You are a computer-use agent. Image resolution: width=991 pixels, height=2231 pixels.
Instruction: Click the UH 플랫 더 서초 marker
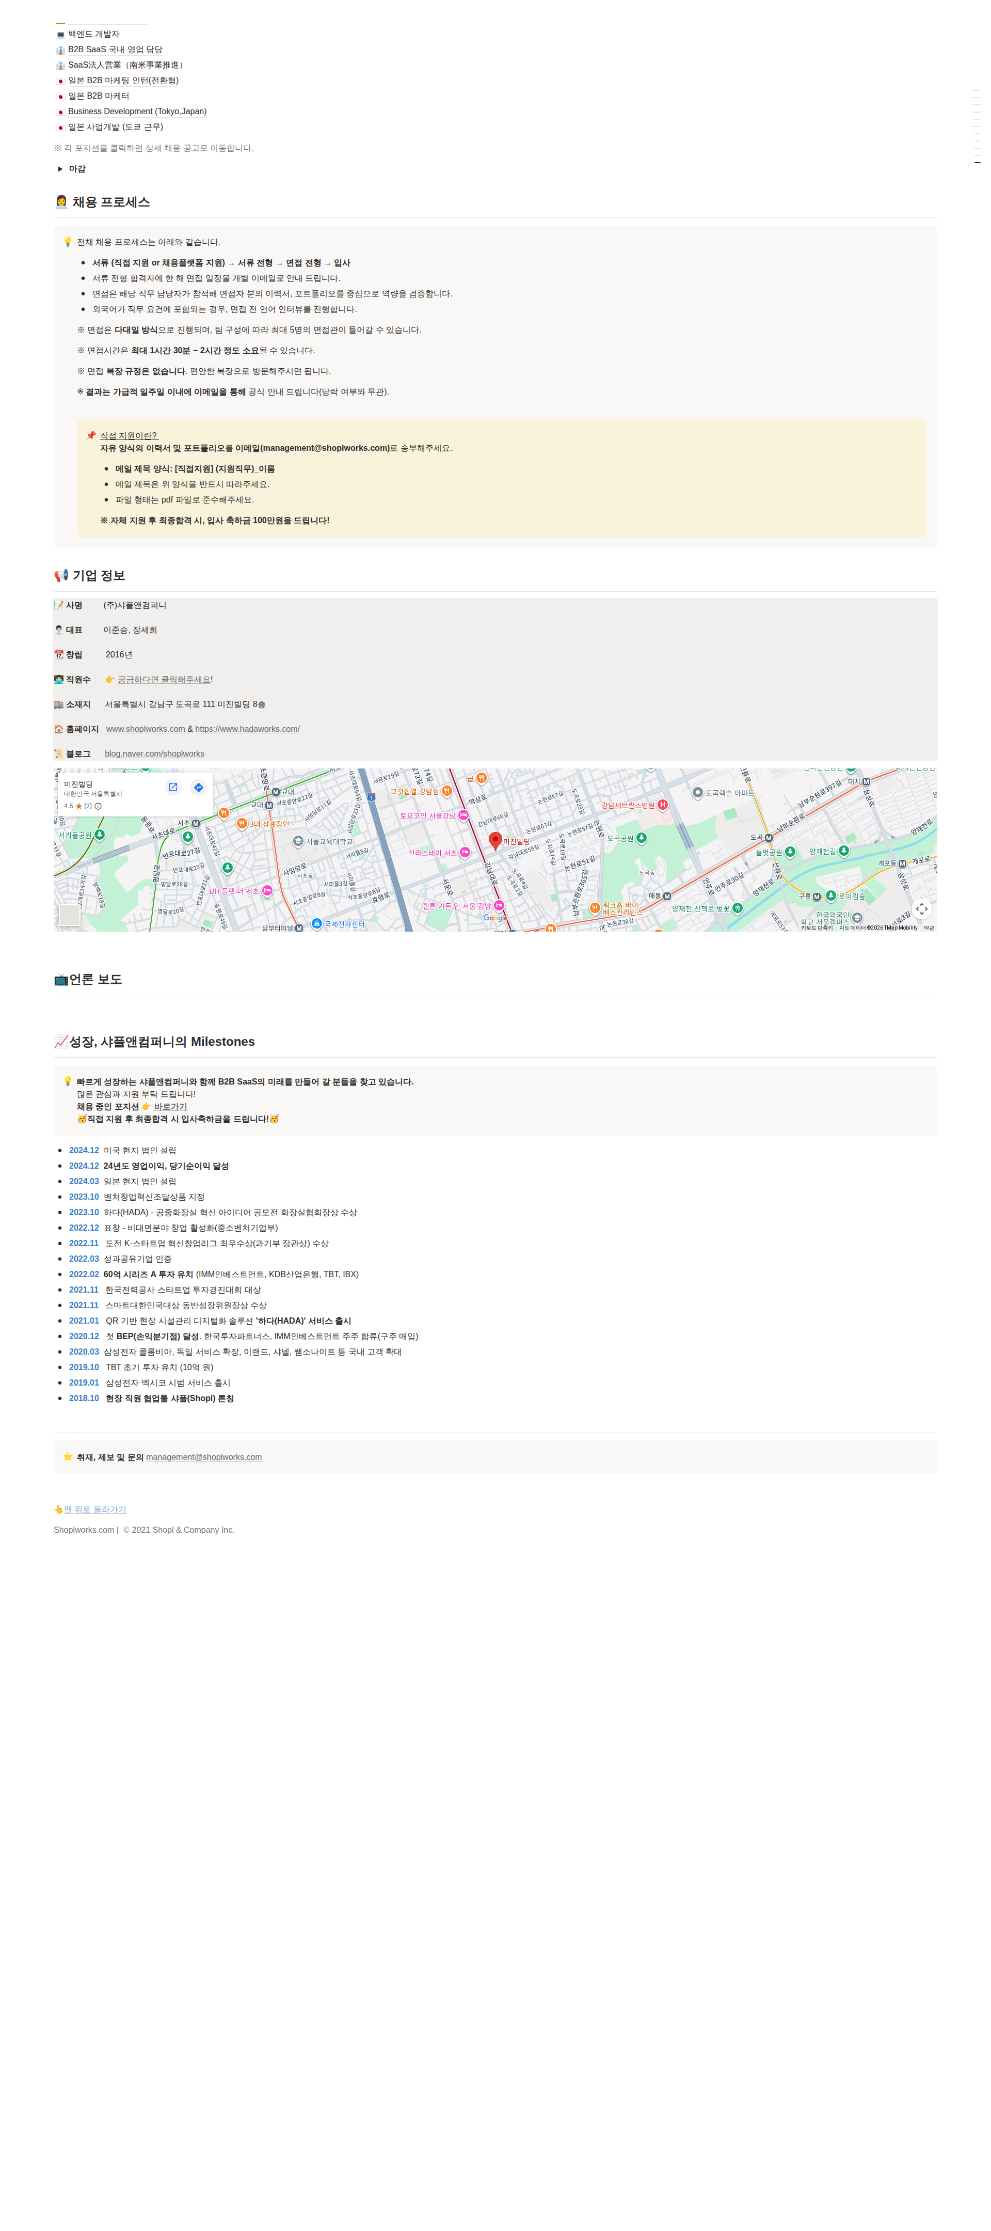pyautogui.click(x=267, y=890)
